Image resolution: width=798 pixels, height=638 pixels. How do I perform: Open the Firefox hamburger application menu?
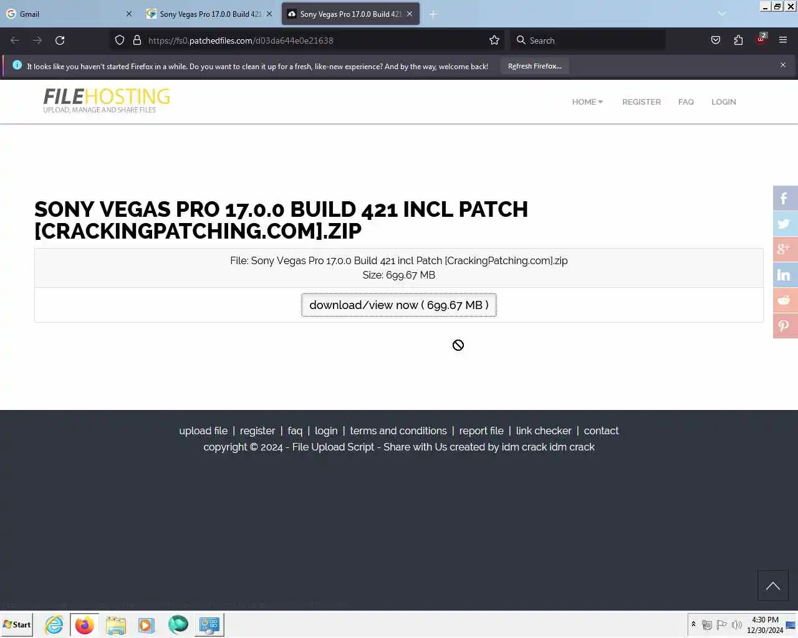pos(783,40)
